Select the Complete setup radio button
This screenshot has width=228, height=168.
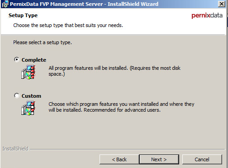(x=17, y=59)
